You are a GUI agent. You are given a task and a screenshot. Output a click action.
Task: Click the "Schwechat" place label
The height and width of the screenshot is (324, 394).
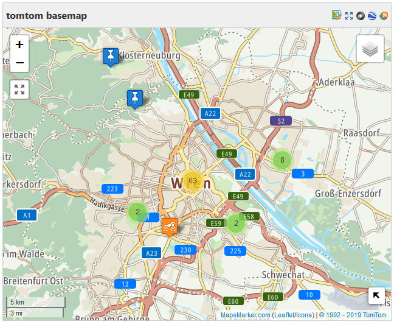coord(283,275)
